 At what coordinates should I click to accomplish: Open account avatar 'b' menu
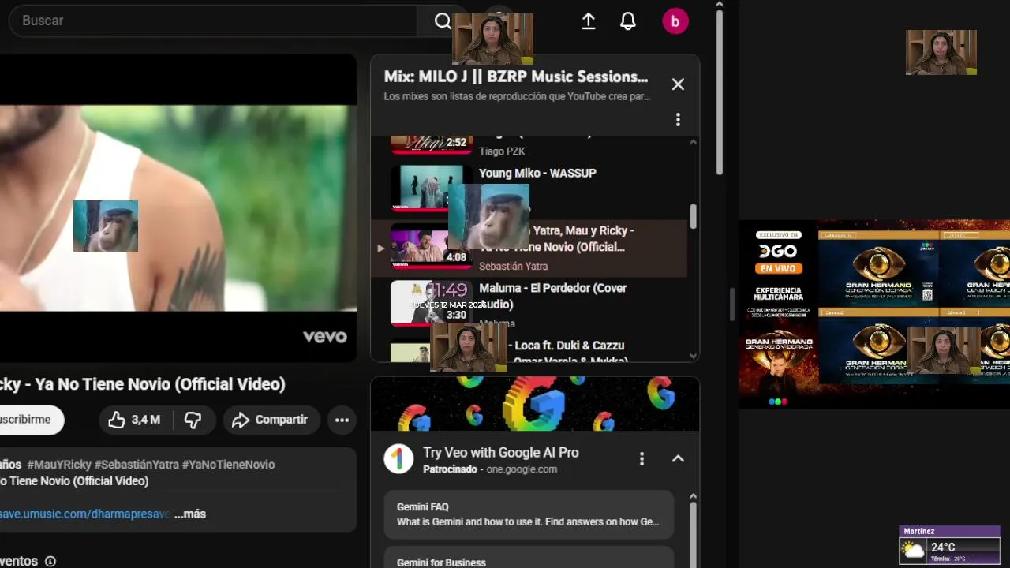pos(675,21)
